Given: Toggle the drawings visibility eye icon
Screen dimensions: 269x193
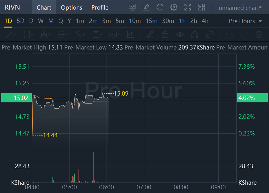Looking at the screenshot, I should (x=180, y=35).
